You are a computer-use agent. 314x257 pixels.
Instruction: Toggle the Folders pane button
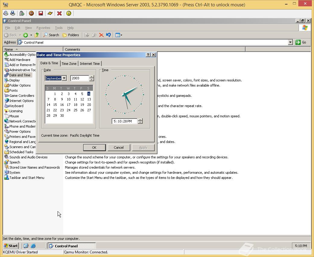point(71,35)
